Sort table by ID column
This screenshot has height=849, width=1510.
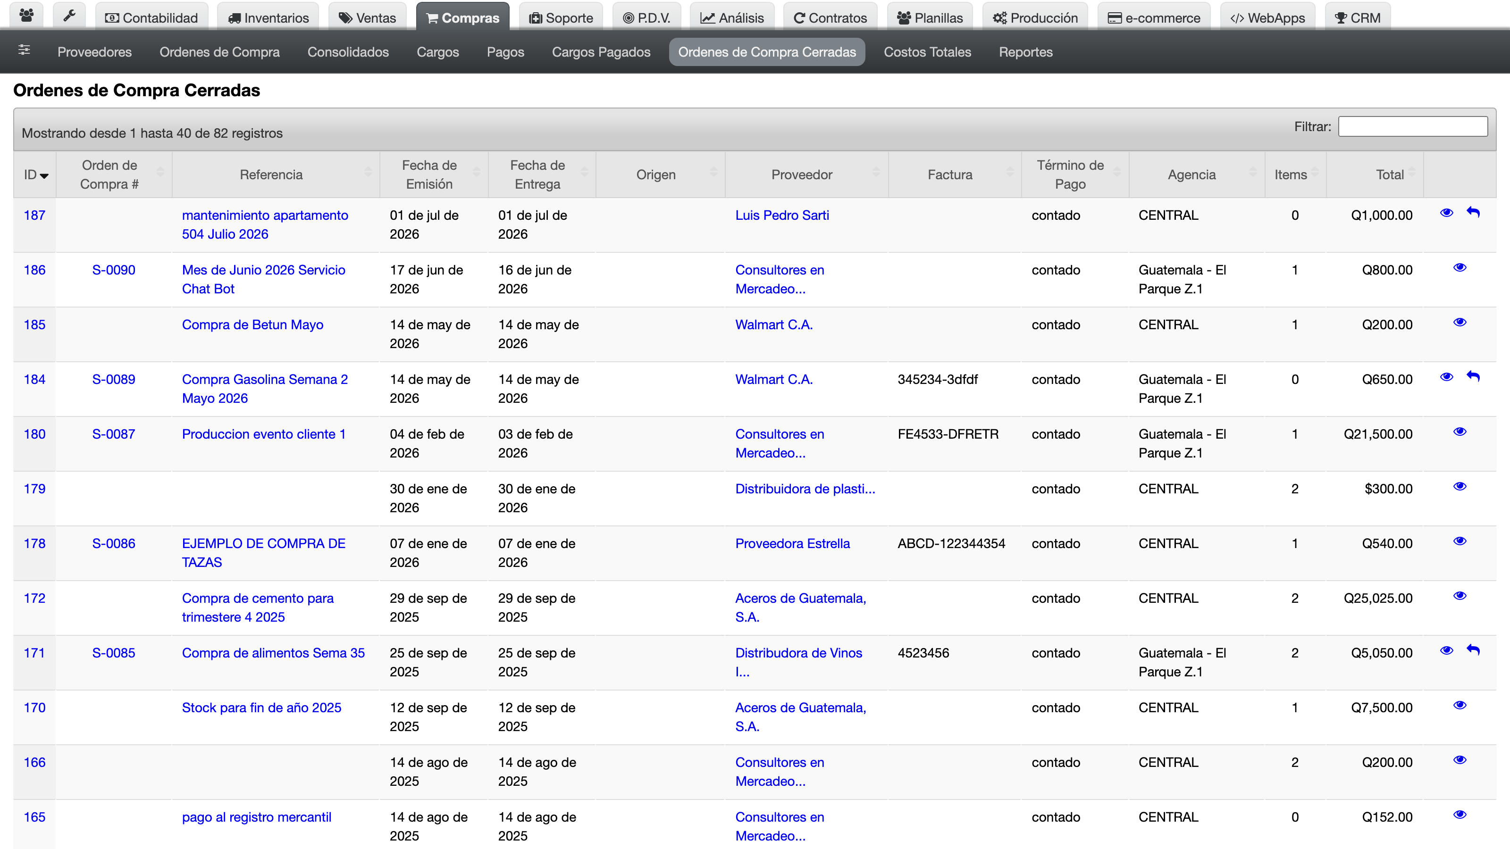tap(35, 175)
